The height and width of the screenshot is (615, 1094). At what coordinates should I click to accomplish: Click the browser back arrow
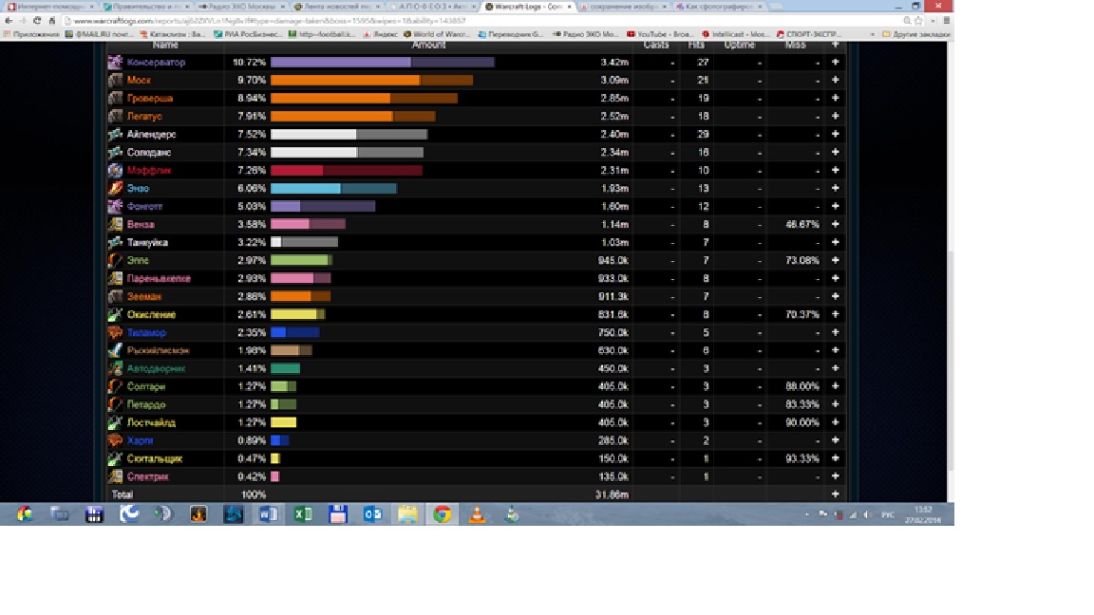pyautogui.click(x=9, y=21)
